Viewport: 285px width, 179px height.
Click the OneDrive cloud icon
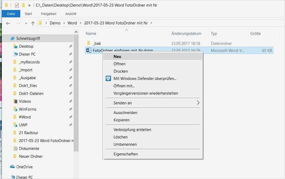[12, 167]
